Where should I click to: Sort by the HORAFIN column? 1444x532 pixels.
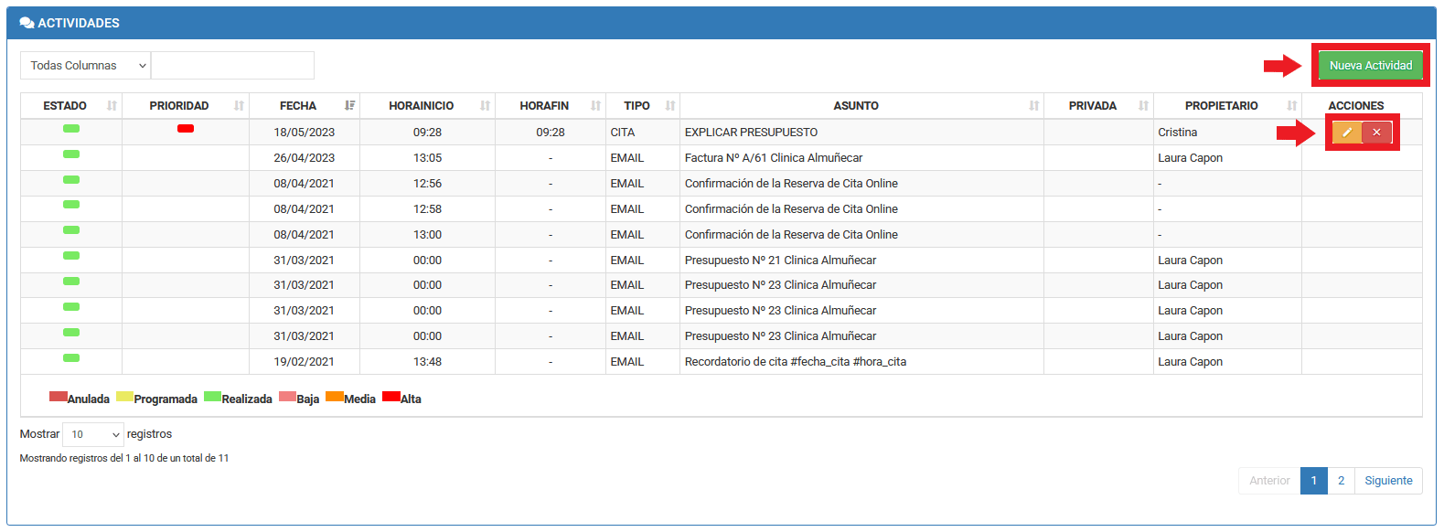pyautogui.click(x=551, y=106)
